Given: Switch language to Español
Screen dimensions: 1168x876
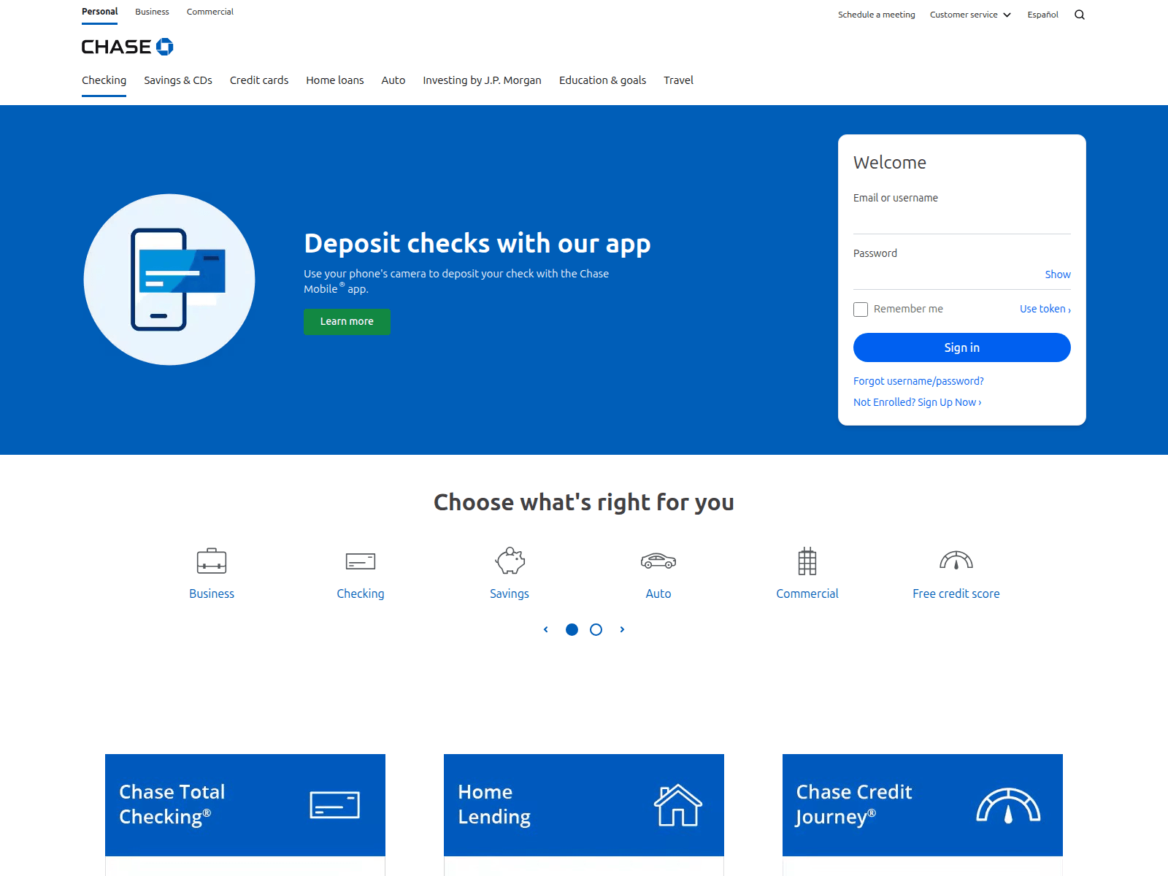Looking at the screenshot, I should point(1042,15).
